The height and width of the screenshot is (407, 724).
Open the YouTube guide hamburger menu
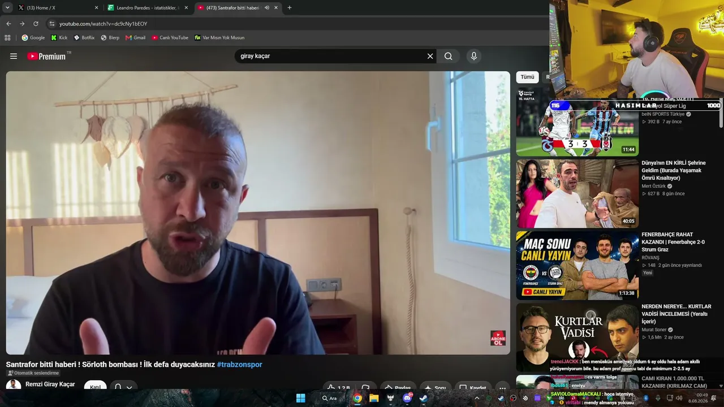coord(14,56)
